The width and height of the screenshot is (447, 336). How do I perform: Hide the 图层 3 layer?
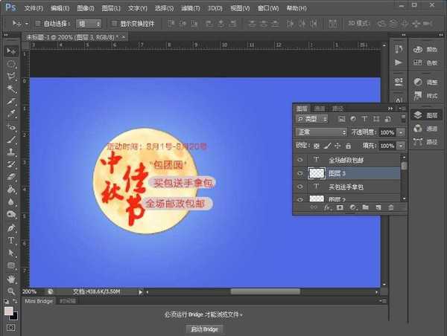click(300, 172)
